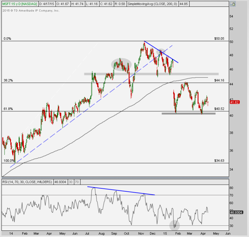
Task: Select the 38.2% retracement label
Action: coord(8,80)
